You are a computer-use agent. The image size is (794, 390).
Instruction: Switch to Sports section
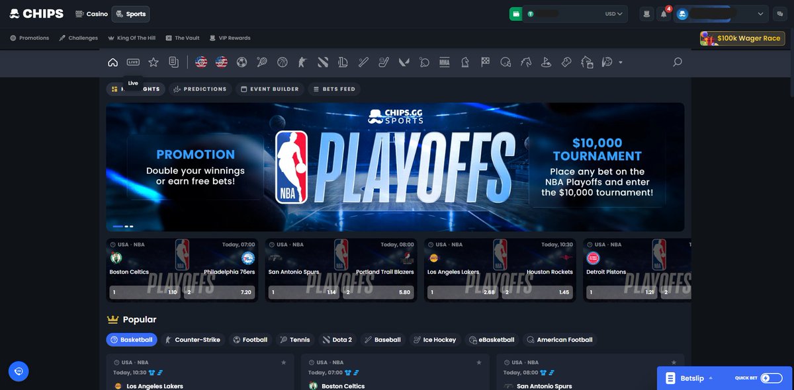coord(130,14)
